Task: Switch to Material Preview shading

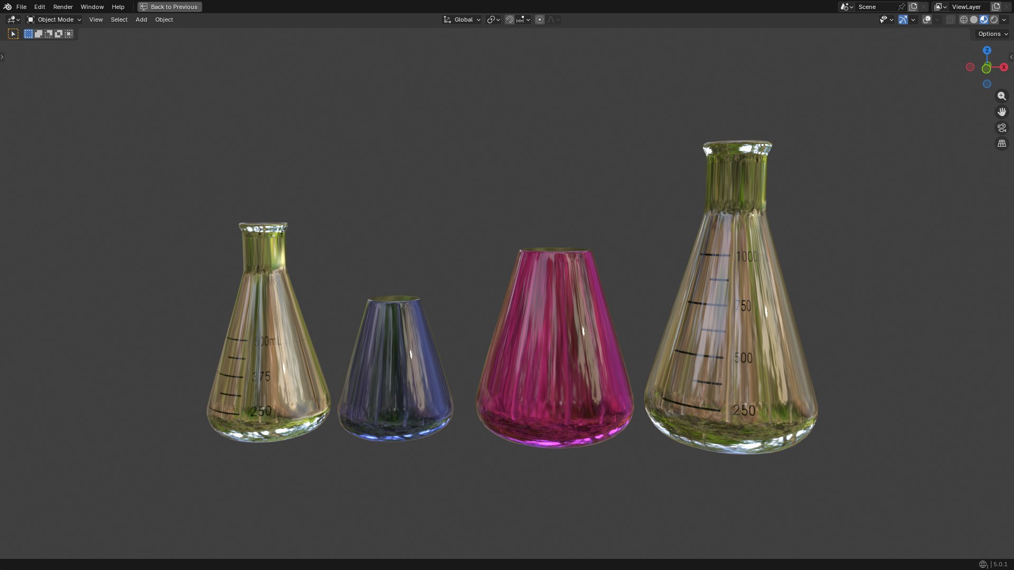Action: coord(984,20)
